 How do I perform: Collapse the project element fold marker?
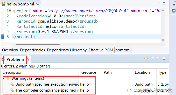pos(10,11)
